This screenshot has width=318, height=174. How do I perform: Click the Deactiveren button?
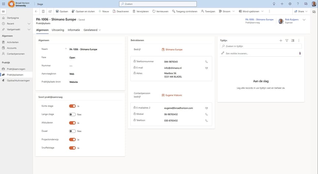[121, 11]
